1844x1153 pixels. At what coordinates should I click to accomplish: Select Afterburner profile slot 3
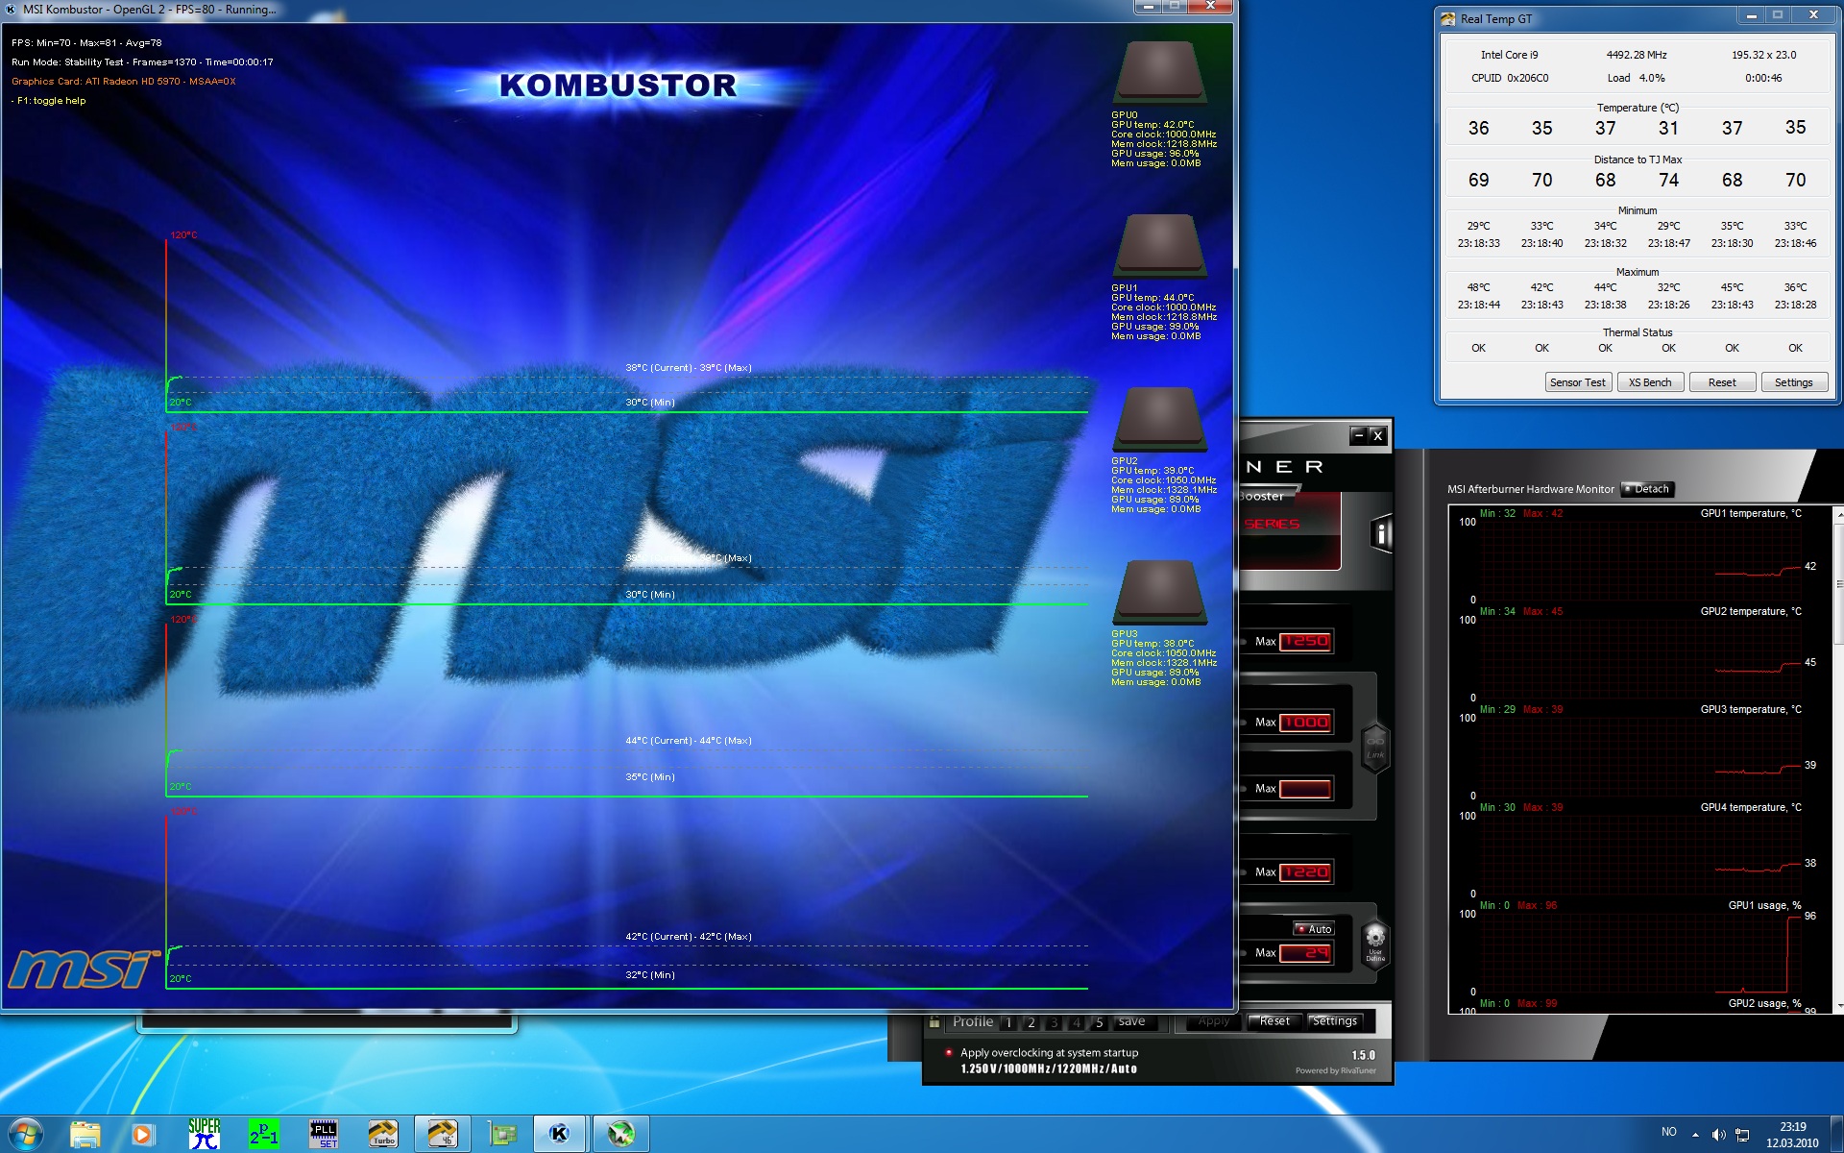coord(1054,1022)
